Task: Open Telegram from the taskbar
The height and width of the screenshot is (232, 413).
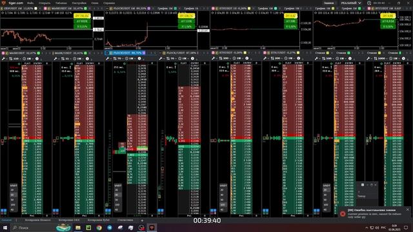Action: (110, 227)
